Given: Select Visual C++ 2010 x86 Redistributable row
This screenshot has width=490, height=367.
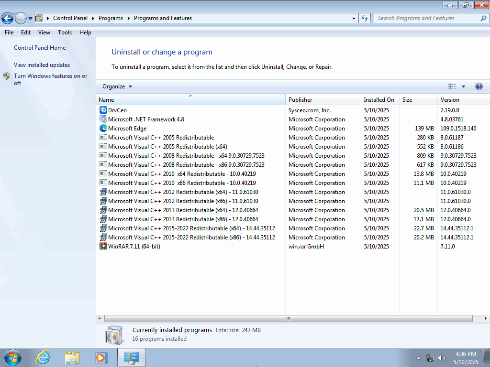Looking at the screenshot, I should coord(293,183).
